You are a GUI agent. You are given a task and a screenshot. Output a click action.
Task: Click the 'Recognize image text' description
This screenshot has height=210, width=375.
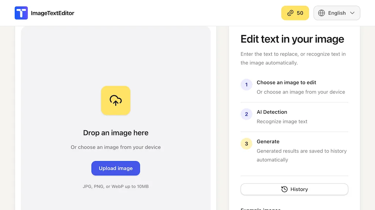click(282, 121)
